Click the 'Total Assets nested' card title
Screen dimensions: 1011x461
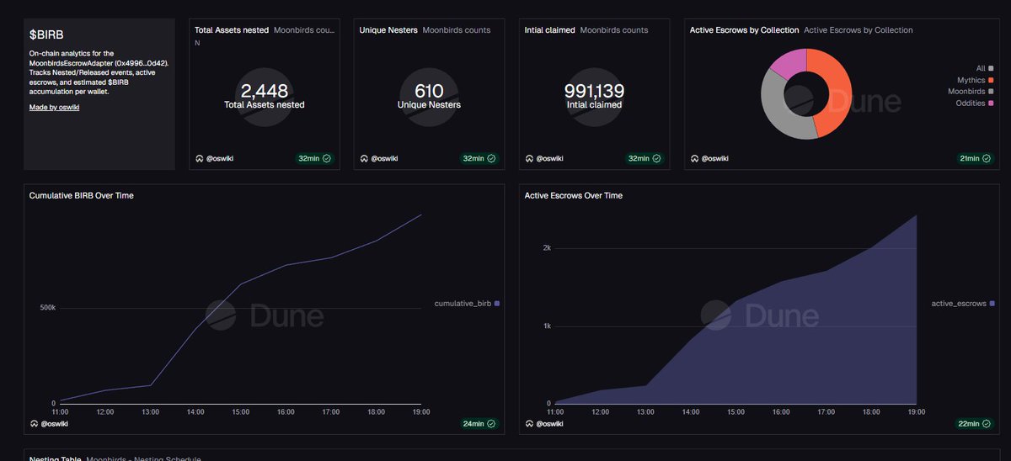232,30
